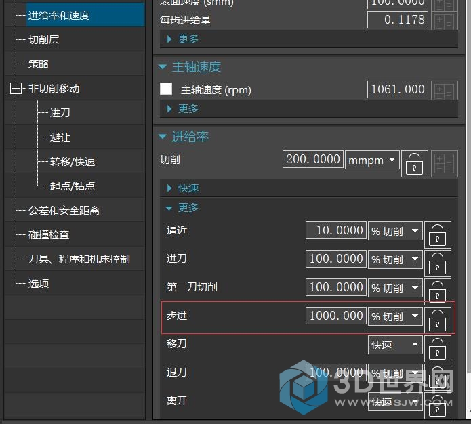Open the 移刀 快速 dropdown
The height and width of the screenshot is (424, 471).
tap(395, 345)
